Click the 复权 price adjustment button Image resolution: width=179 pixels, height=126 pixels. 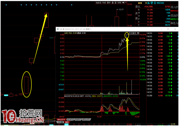(109, 3)
